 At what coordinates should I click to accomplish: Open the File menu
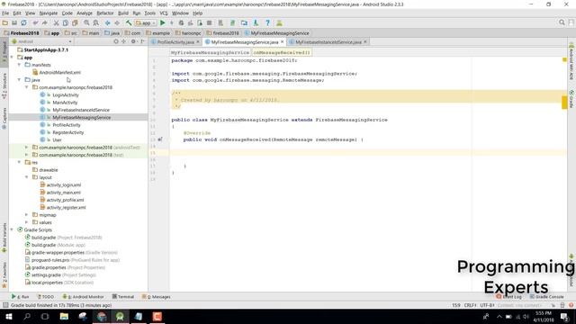point(5,13)
